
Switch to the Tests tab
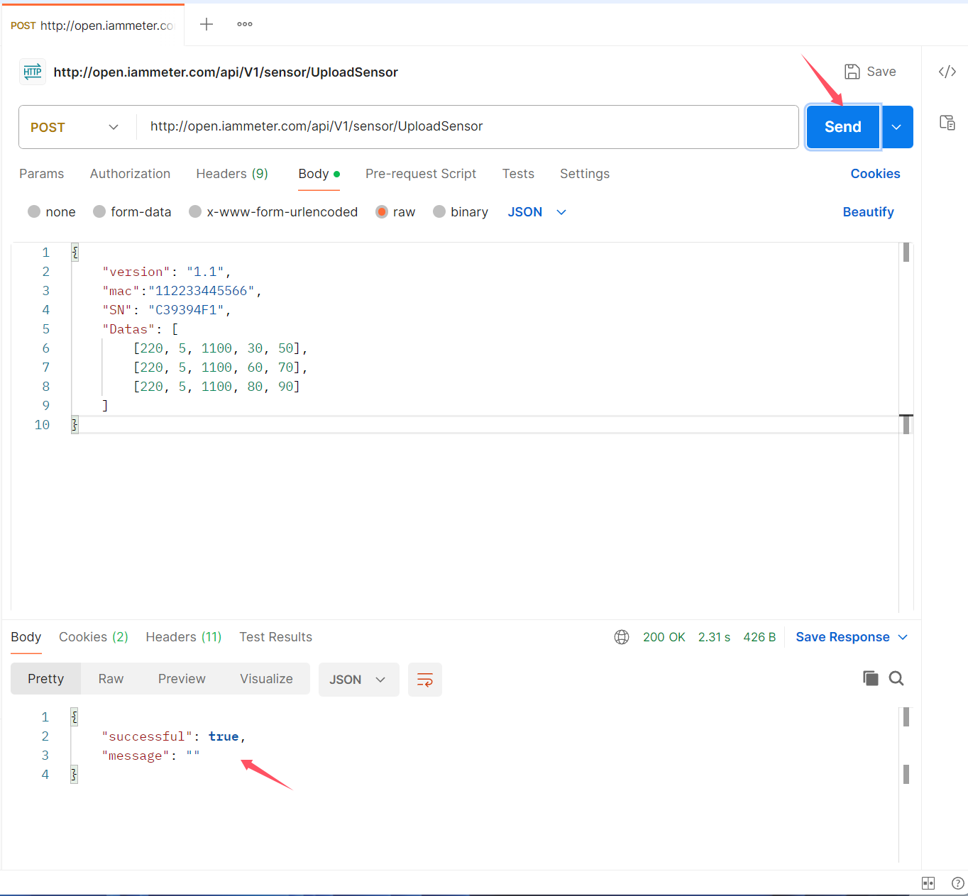click(518, 174)
